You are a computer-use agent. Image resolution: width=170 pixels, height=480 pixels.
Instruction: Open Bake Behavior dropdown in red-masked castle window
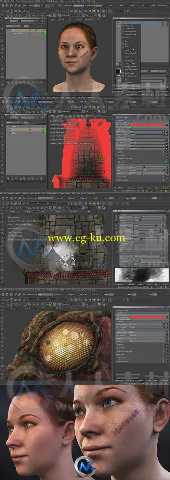coord(148,143)
